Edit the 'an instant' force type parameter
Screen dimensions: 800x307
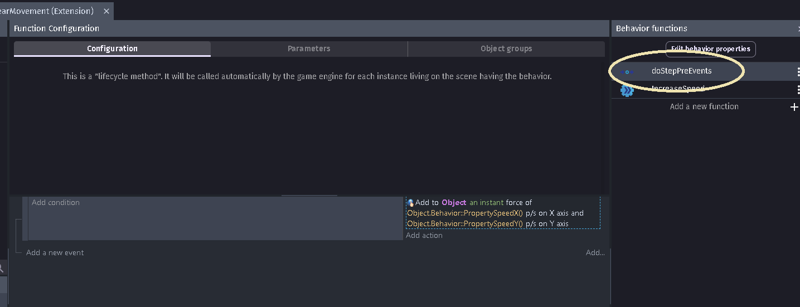(x=487, y=203)
